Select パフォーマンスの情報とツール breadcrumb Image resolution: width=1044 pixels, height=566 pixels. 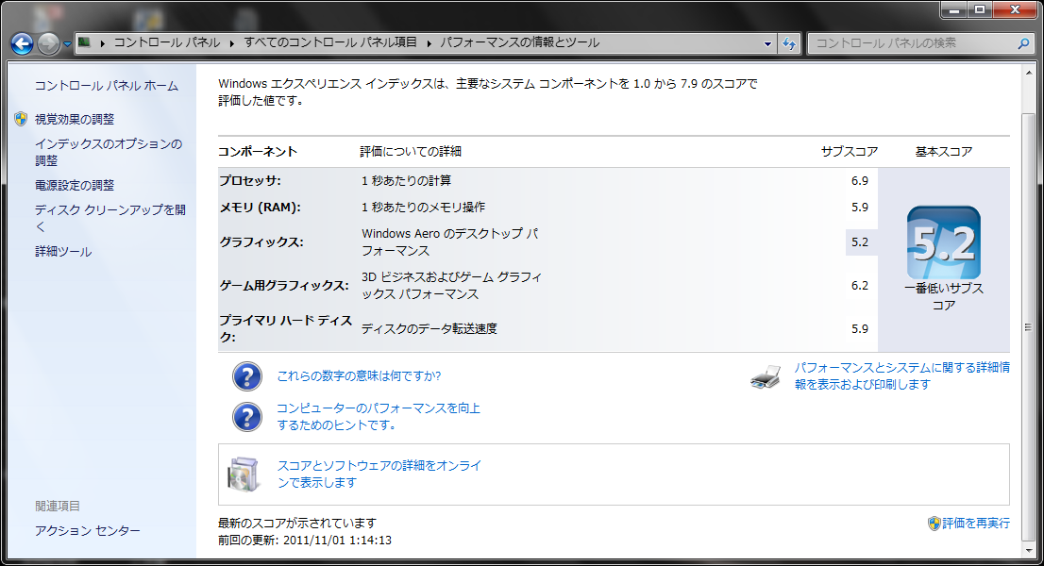[519, 42]
